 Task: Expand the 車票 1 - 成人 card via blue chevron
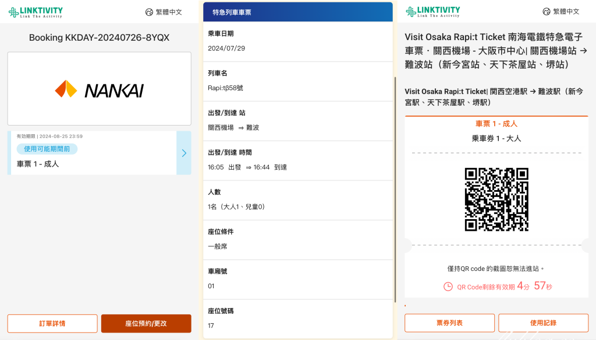(185, 153)
